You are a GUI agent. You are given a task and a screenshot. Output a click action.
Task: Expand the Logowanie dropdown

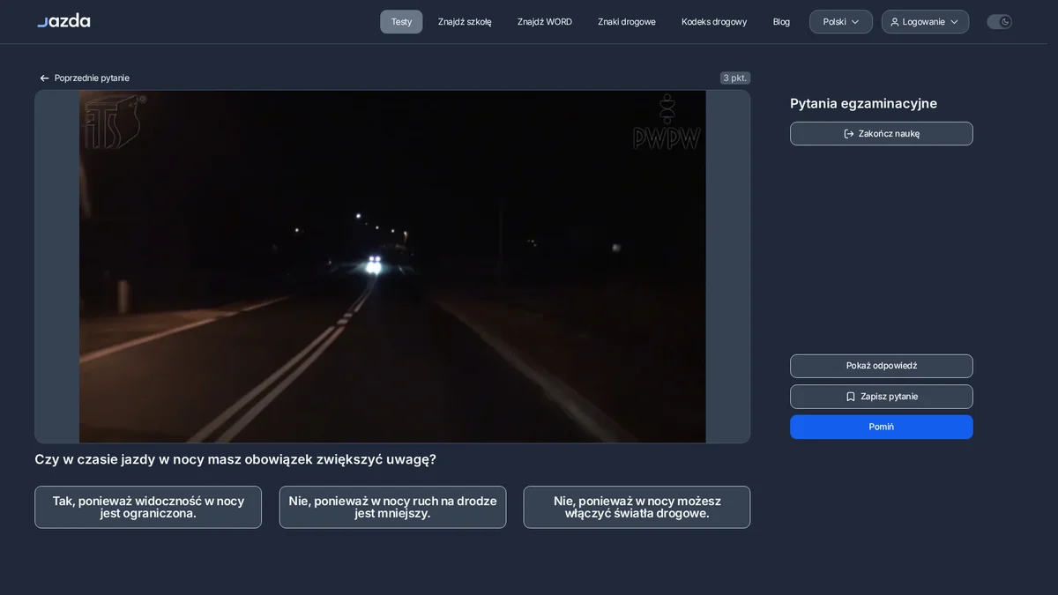(x=925, y=22)
